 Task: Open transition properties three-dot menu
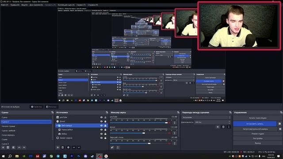(x=229, y=127)
